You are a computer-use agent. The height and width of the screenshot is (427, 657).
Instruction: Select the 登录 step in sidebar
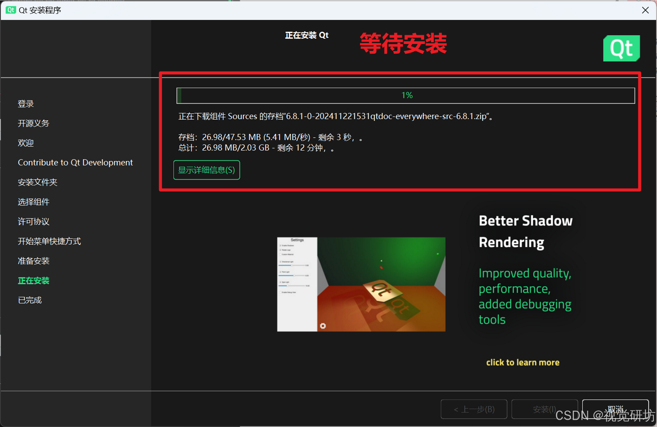(x=26, y=104)
